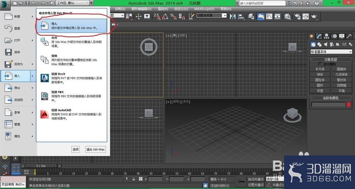Toggle absolute/offset transform type-in mode

tap(141, 179)
